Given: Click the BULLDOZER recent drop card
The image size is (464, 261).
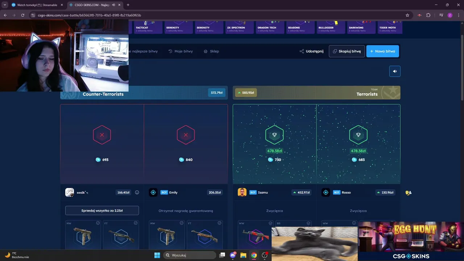Looking at the screenshot, I should click(330, 27).
